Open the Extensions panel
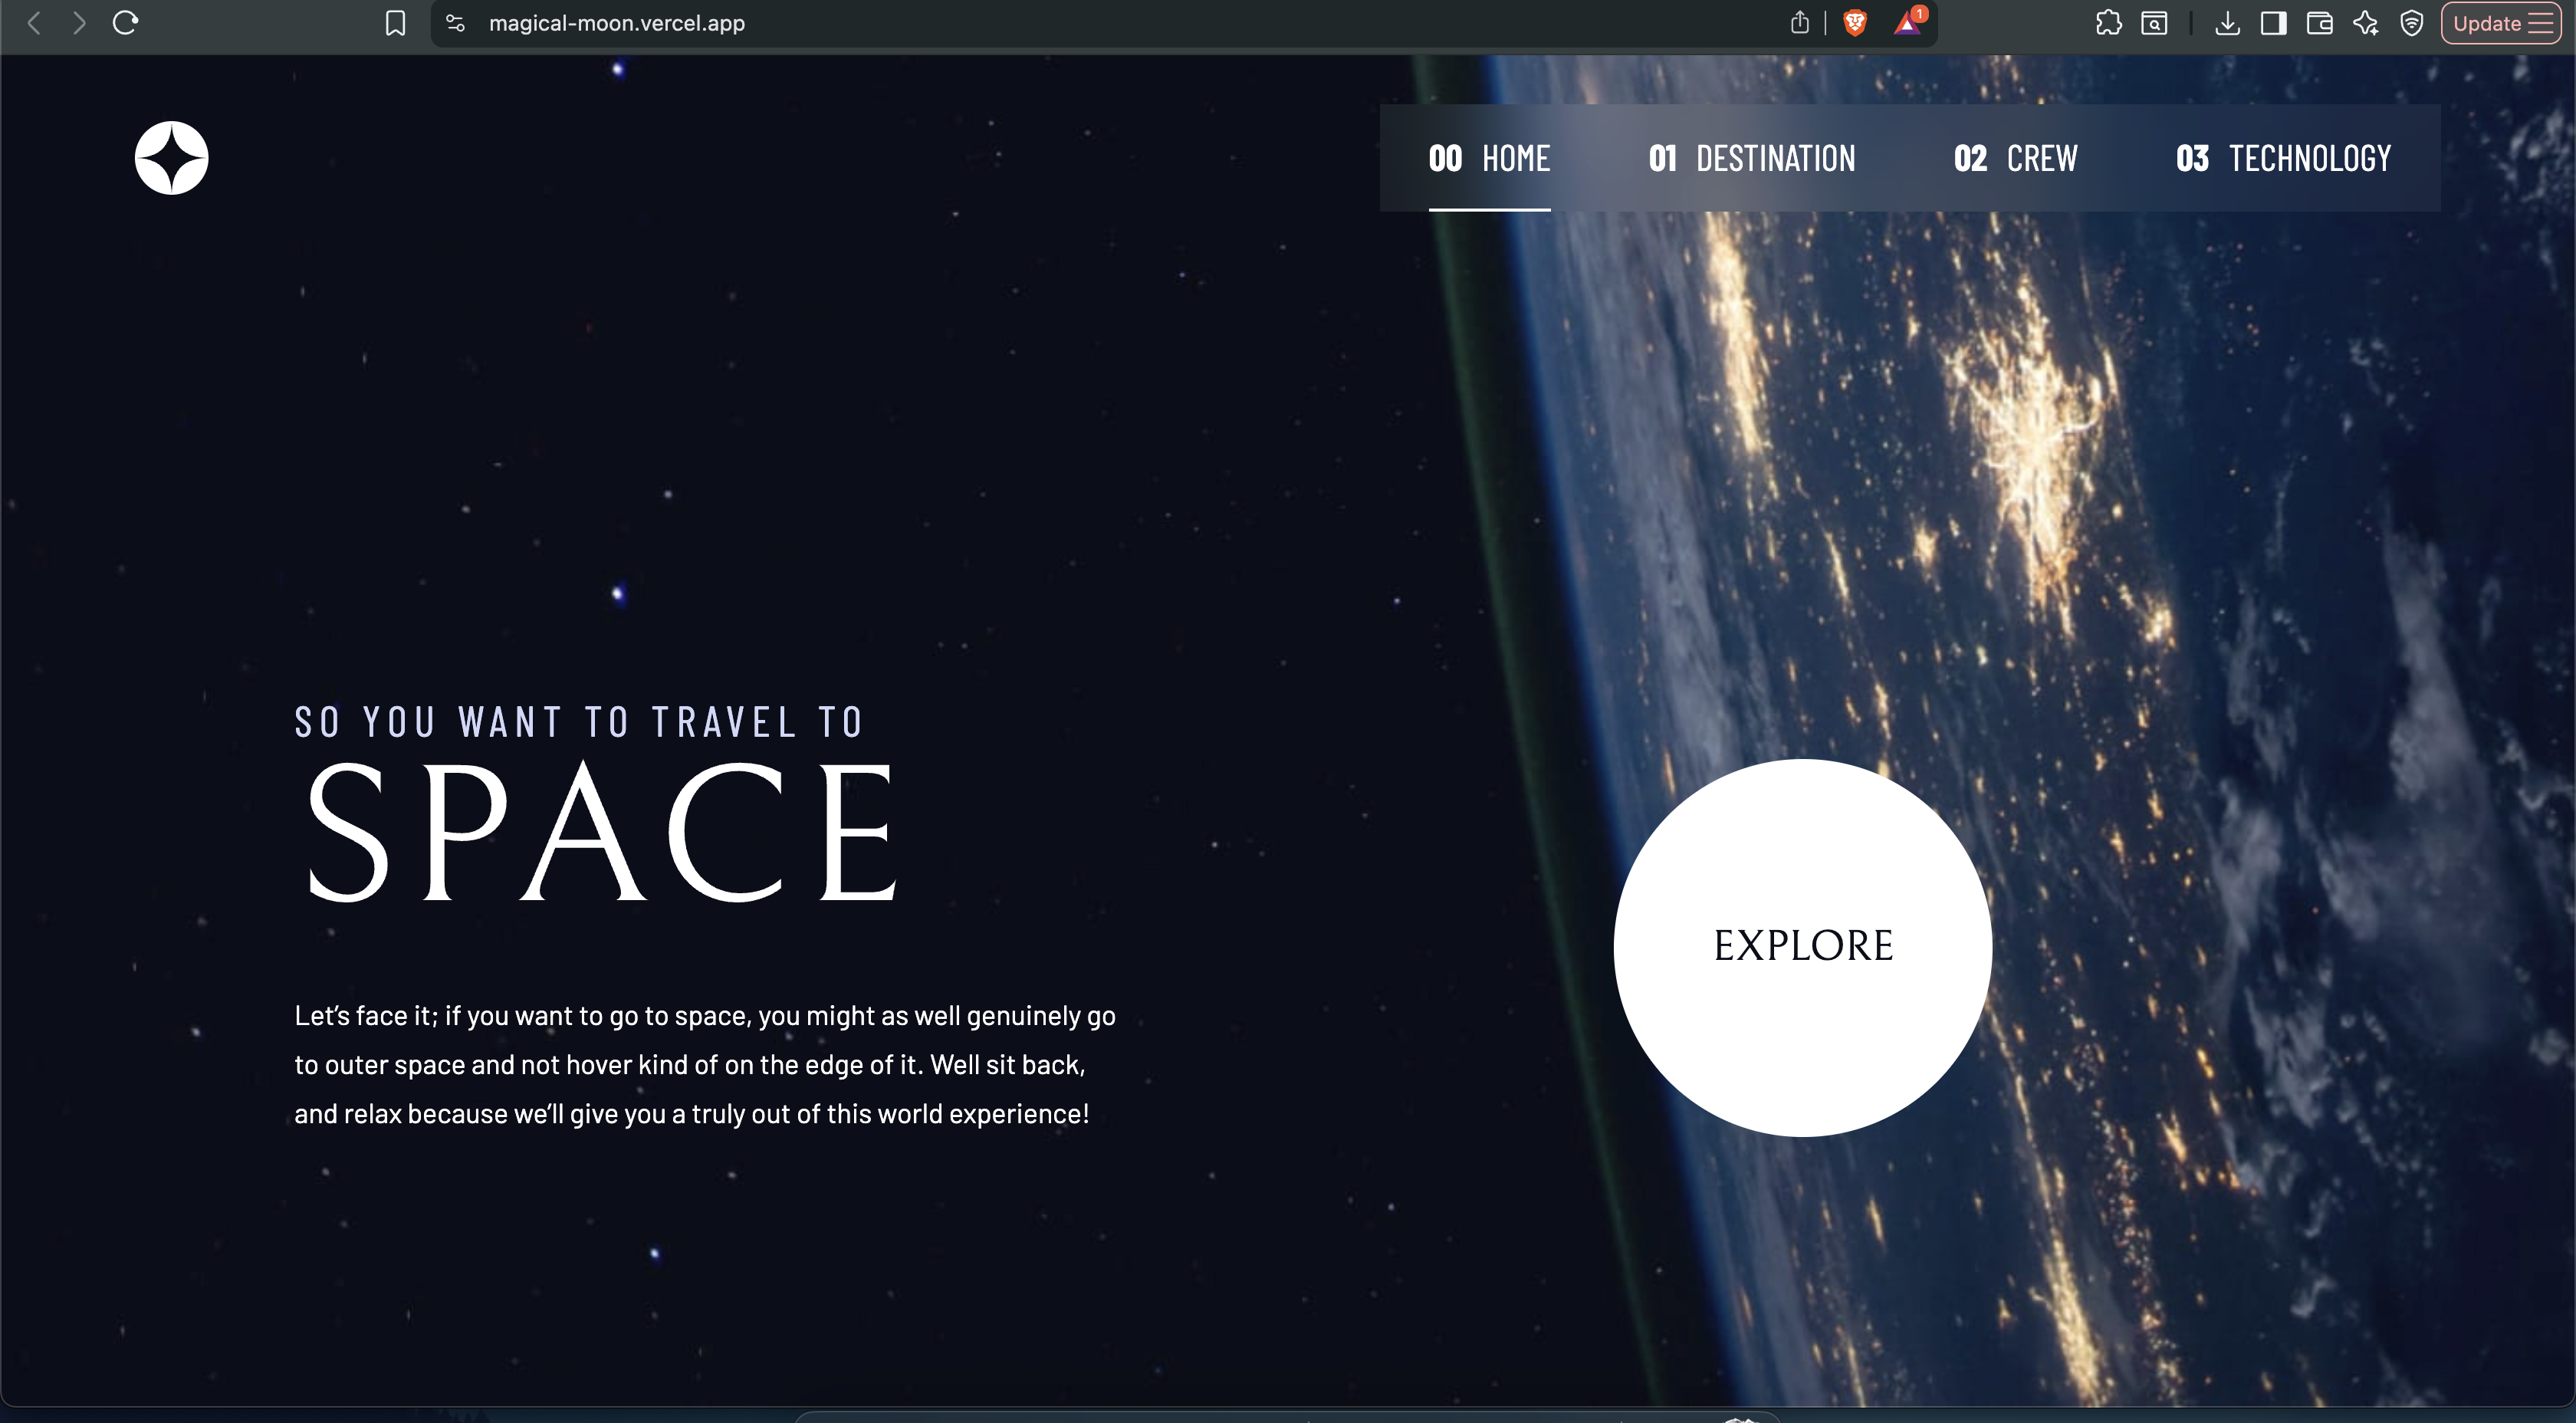Screen dimensions: 2576x1423 2108,22
